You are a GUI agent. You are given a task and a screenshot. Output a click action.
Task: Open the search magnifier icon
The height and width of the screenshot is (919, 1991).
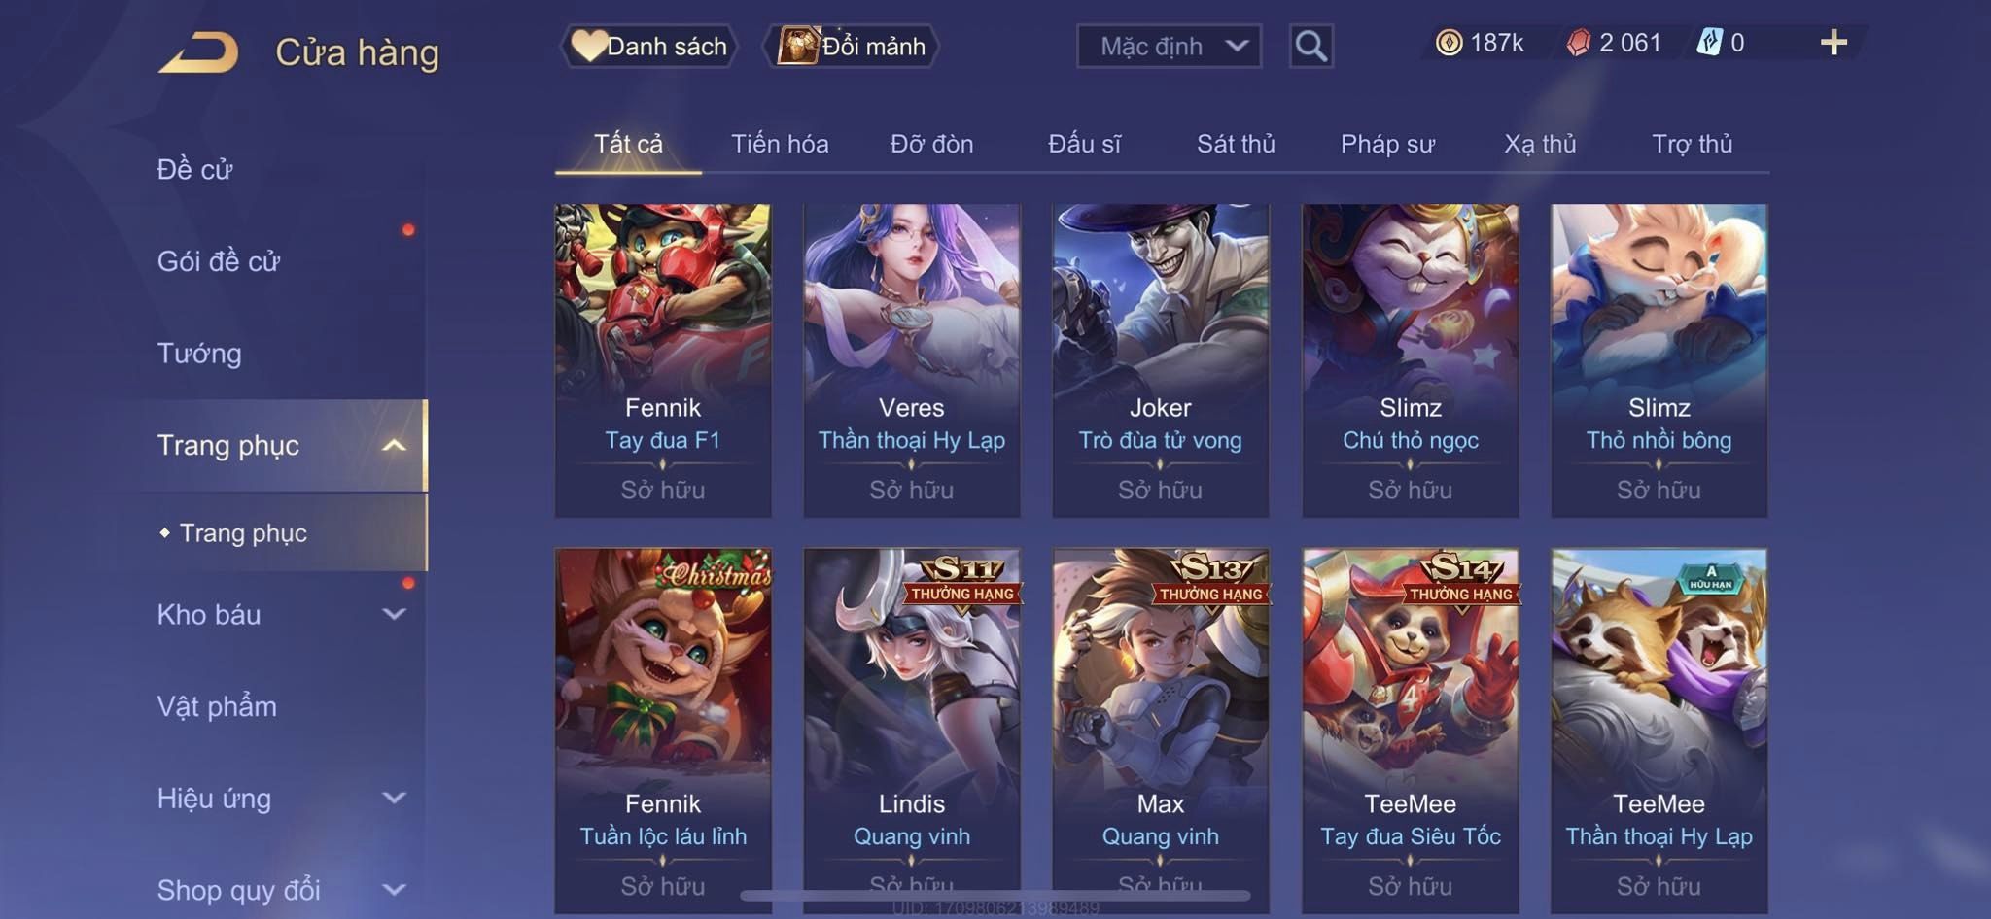click(1310, 46)
